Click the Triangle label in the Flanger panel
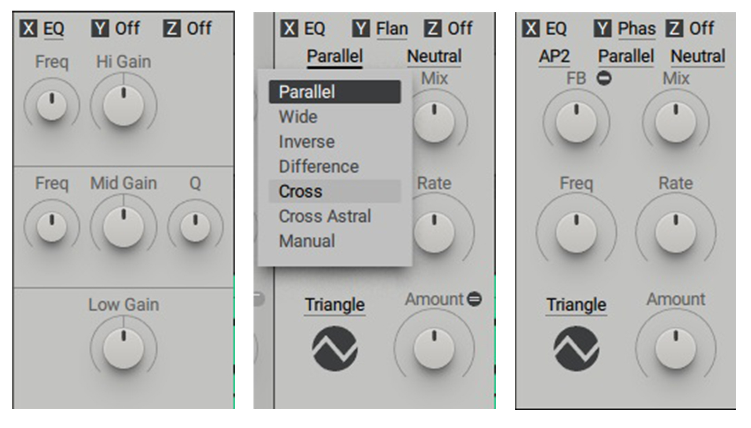Viewport: 751px width, 428px height. click(x=335, y=305)
